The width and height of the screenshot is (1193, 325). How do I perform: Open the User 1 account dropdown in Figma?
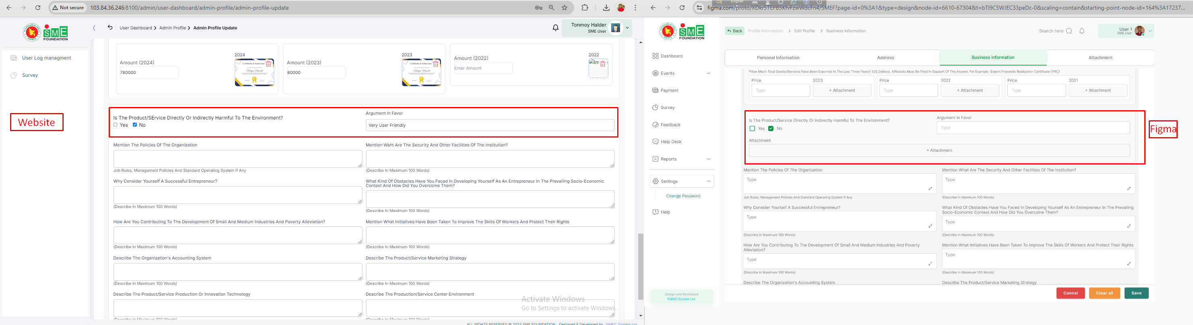click(x=1150, y=31)
